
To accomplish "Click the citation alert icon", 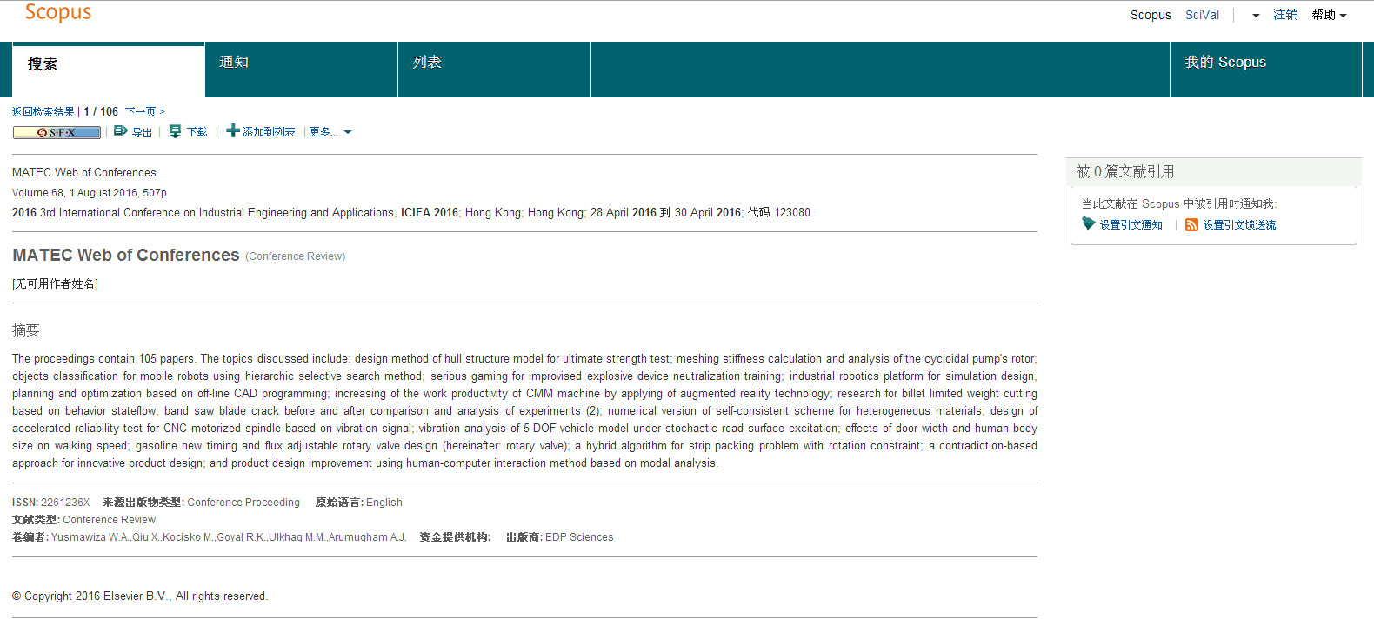I will (x=1088, y=224).
